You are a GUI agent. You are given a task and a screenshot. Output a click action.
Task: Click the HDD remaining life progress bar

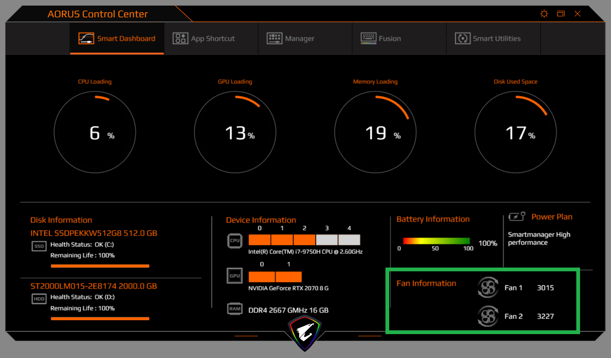point(100,319)
